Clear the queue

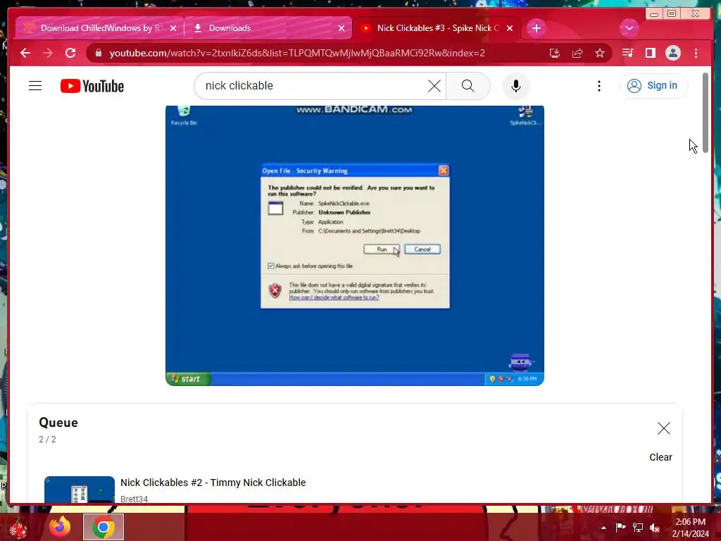pyautogui.click(x=660, y=457)
